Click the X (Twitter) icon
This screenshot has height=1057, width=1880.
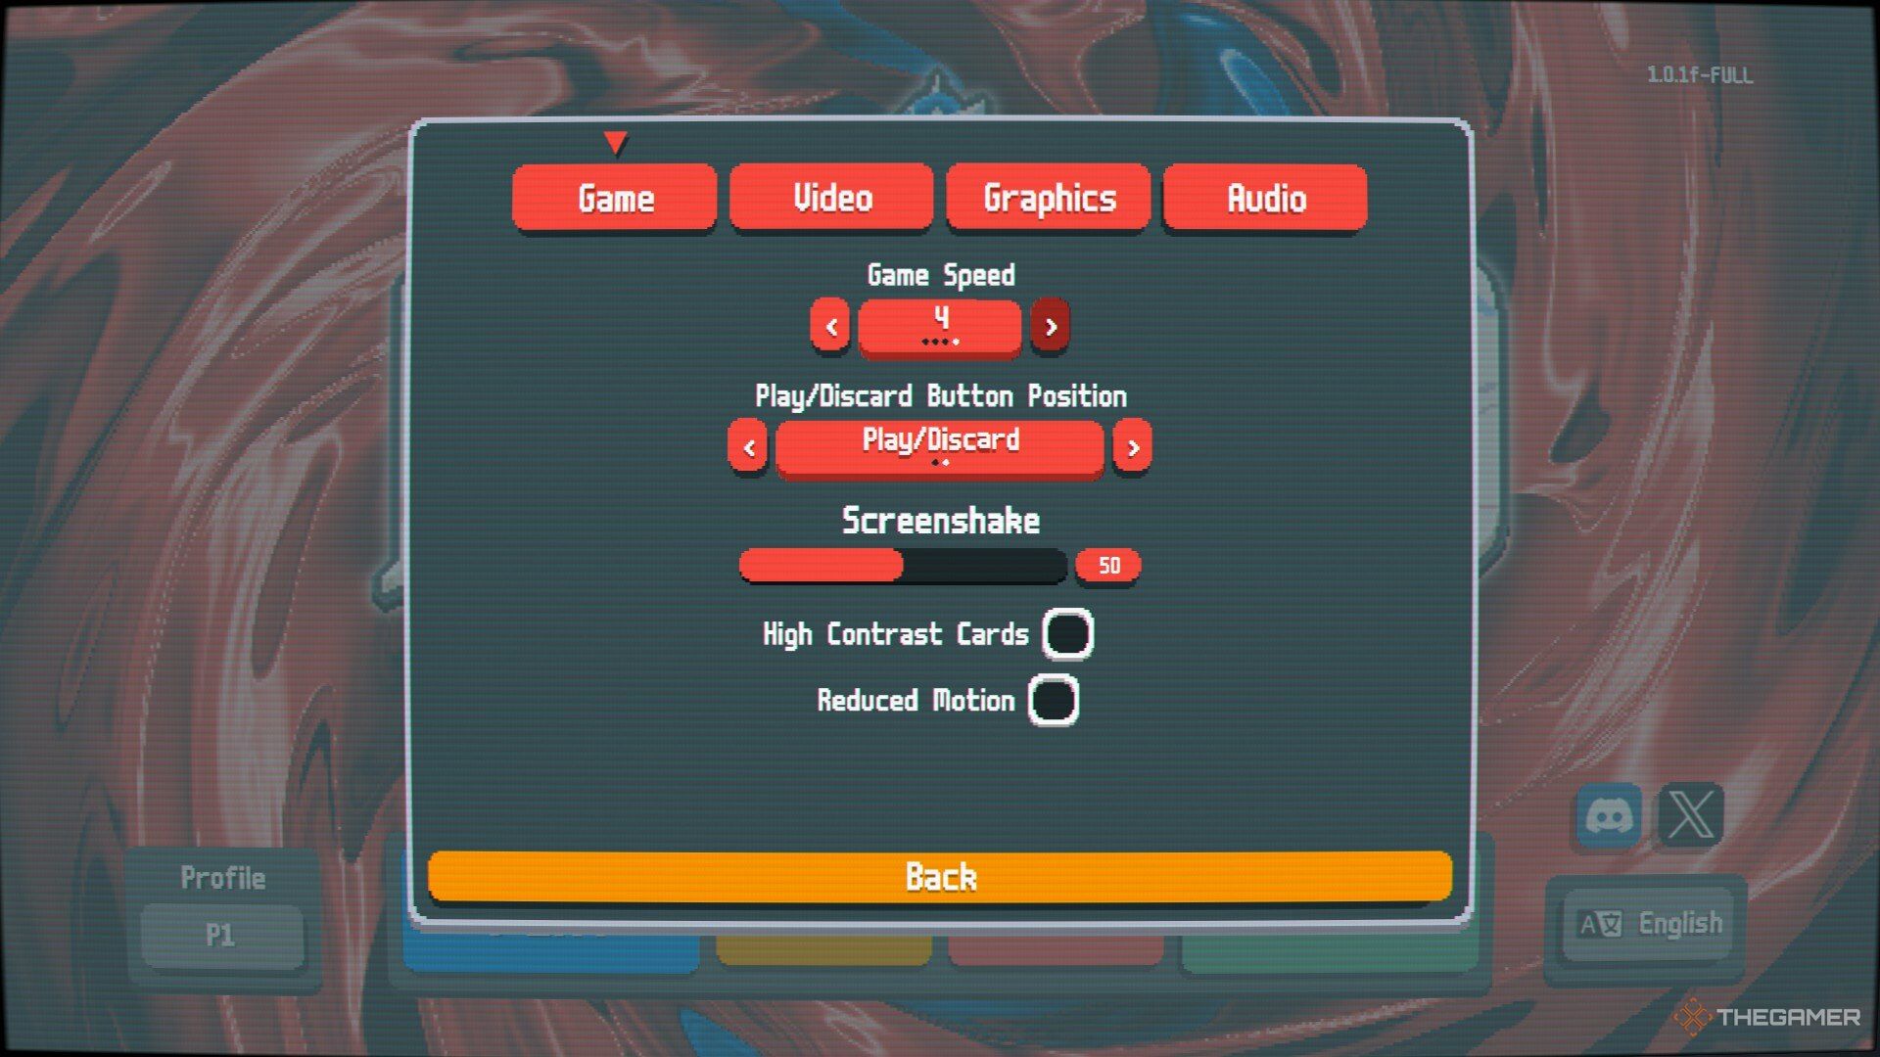pos(1694,814)
